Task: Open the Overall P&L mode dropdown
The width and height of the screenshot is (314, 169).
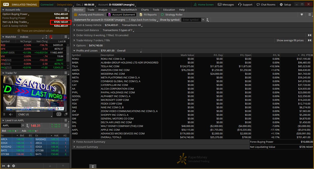Action: pyautogui.click(x=129, y=51)
